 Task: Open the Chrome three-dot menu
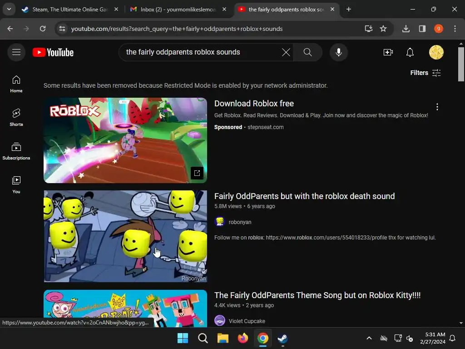pyautogui.click(x=455, y=29)
